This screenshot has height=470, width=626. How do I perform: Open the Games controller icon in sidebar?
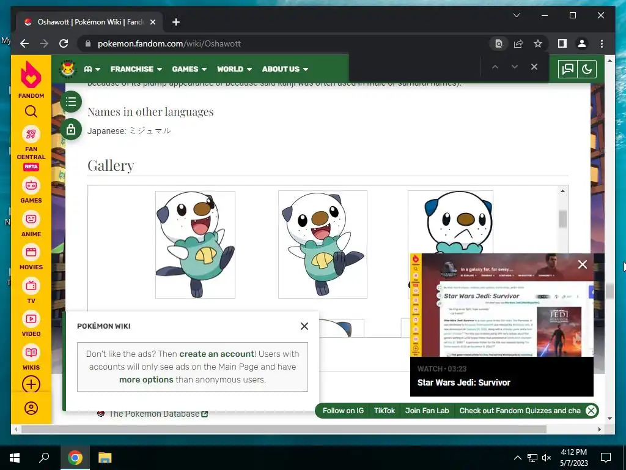click(x=31, y=185)
